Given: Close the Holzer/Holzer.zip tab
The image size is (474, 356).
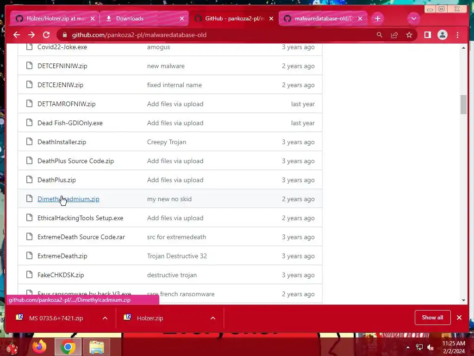Looking at the screenshot, I should pyautogui.click(x=93, y=19).
